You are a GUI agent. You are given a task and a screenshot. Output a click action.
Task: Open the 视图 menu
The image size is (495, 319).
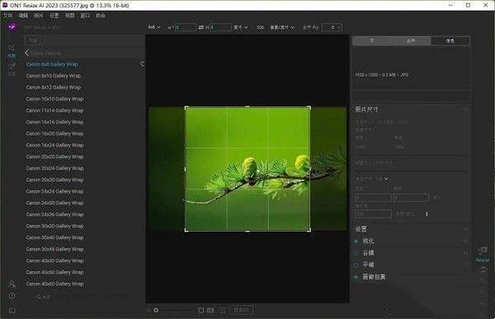pos(69,16)
